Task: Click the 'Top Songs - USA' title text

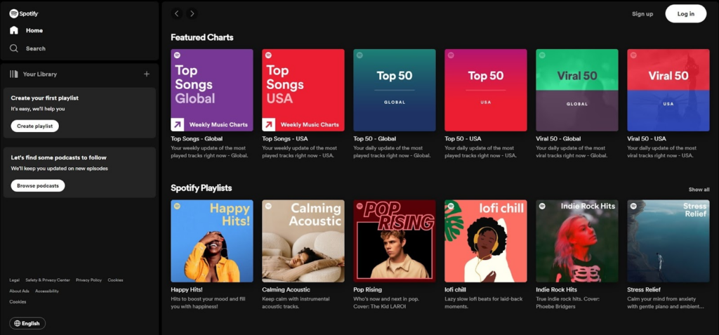Action: (x=285, y=138)
